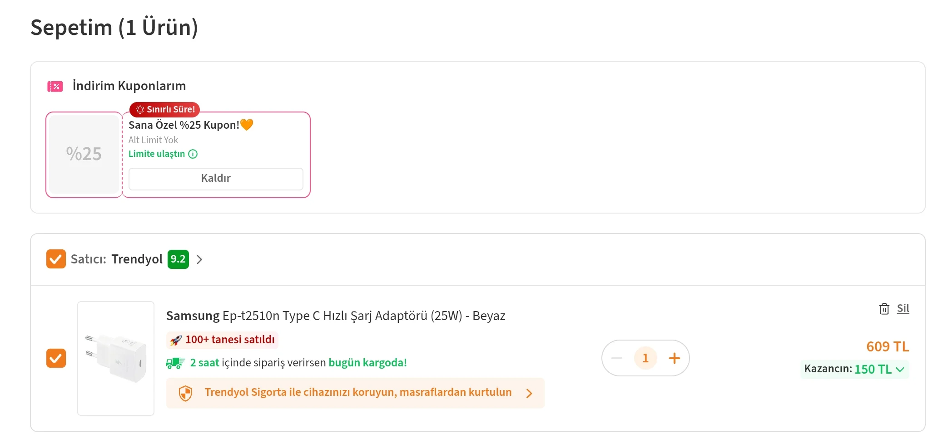Remove coupon with Kaldır button

[216, 179]
